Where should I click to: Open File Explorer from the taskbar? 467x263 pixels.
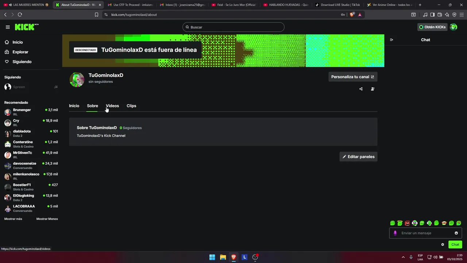point(223,257)
